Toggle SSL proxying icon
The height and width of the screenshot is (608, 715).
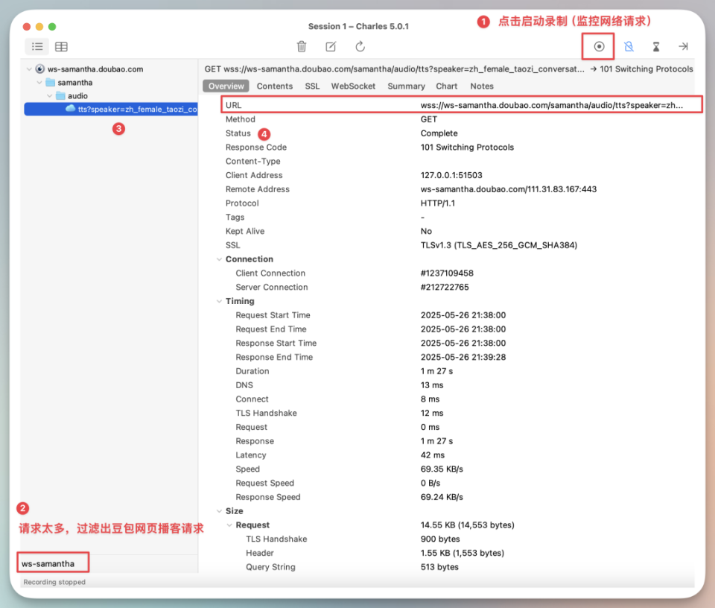pos(629,46)
